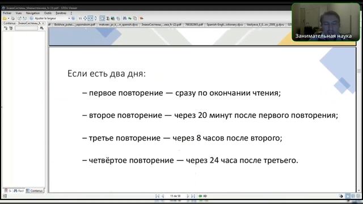Click the contents filter input field
Image resolution: width=363 pixels, height=204 pixels.
(x=27, y=28)
